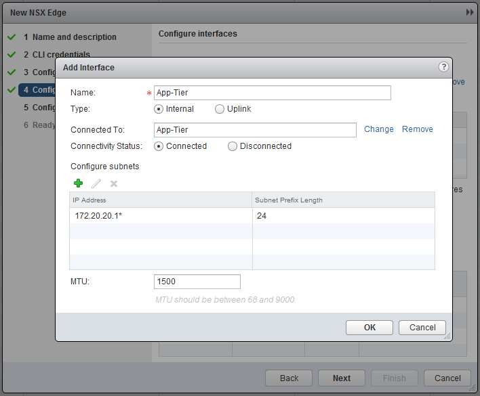Viewport: 480px width, 396px height.
Task: Expand the wizard double-arrow icon
Action: pyautogui.click(x=470, y=13)
